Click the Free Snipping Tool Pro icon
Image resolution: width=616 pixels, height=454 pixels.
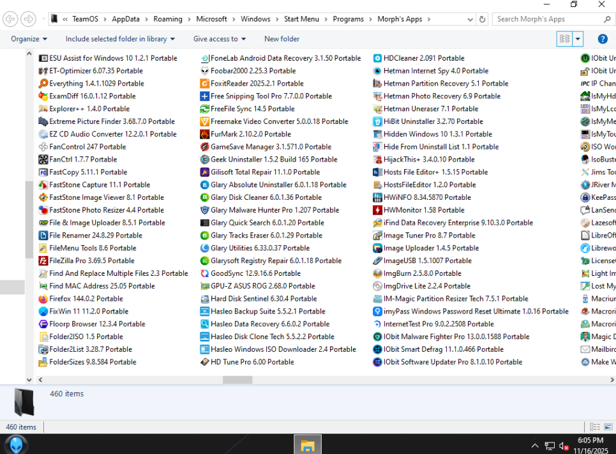pos(205,96)
